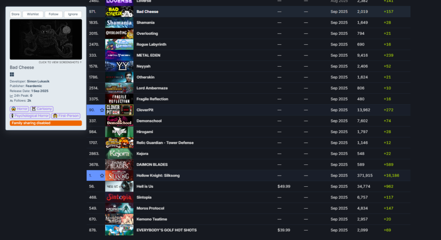Image resolution: width=441 pixels, height=240 pixels.
Task: Open Demonschool capsule image
Action: [x=119, y=121]
